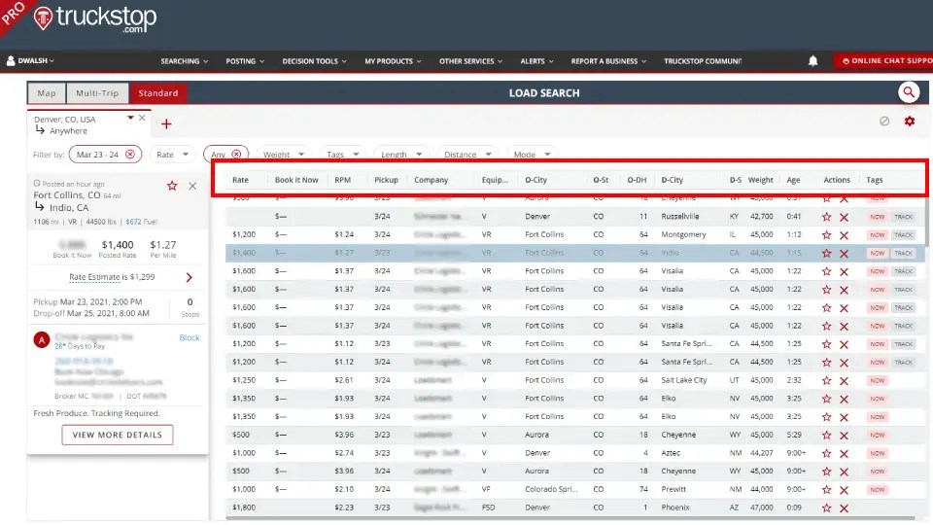The width and height of the screenshot is (933, 525).
Task: Open Truckstop Community link
Action: (703, 60)
